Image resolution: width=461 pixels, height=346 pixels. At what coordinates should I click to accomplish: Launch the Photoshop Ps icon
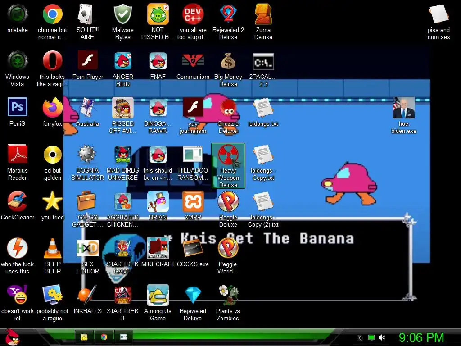click(x=18, y=107)
